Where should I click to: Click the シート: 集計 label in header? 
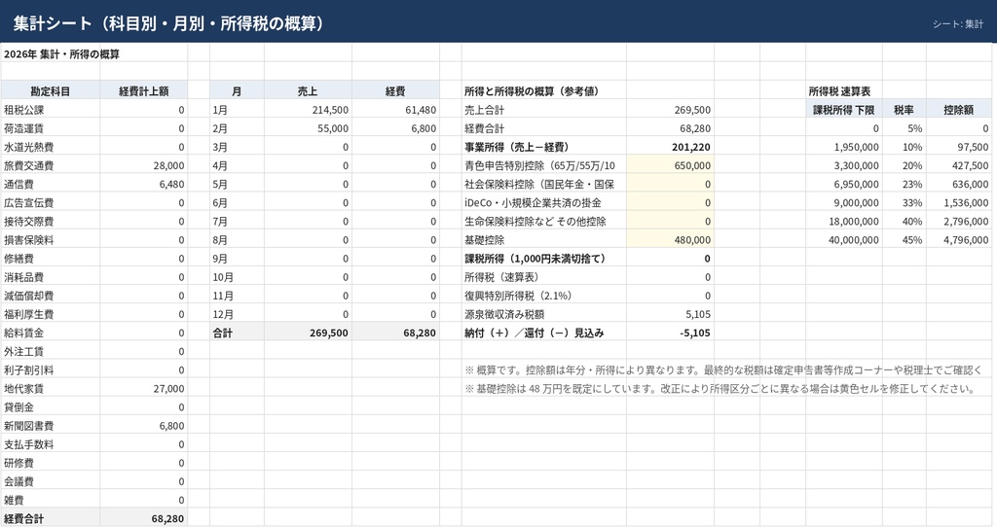(x=958, y=24)
